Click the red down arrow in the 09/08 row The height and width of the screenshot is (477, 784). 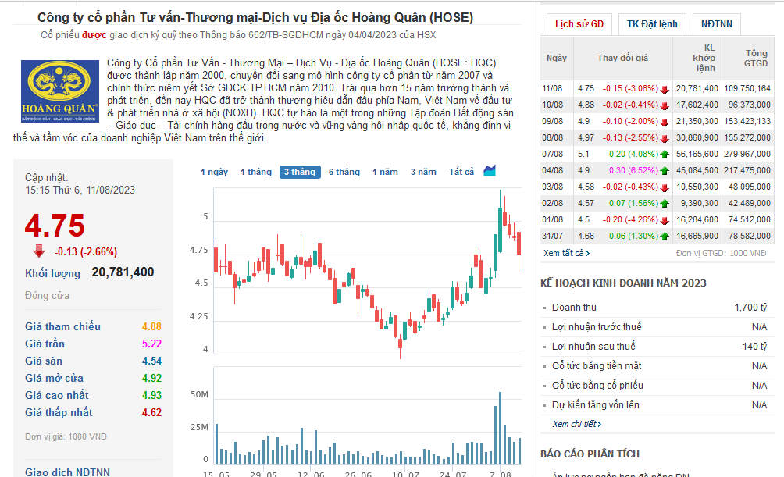(665, 122)
